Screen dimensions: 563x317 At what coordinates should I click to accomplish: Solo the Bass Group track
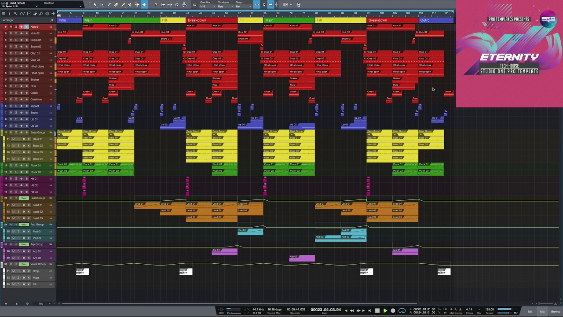pos(16,132)
